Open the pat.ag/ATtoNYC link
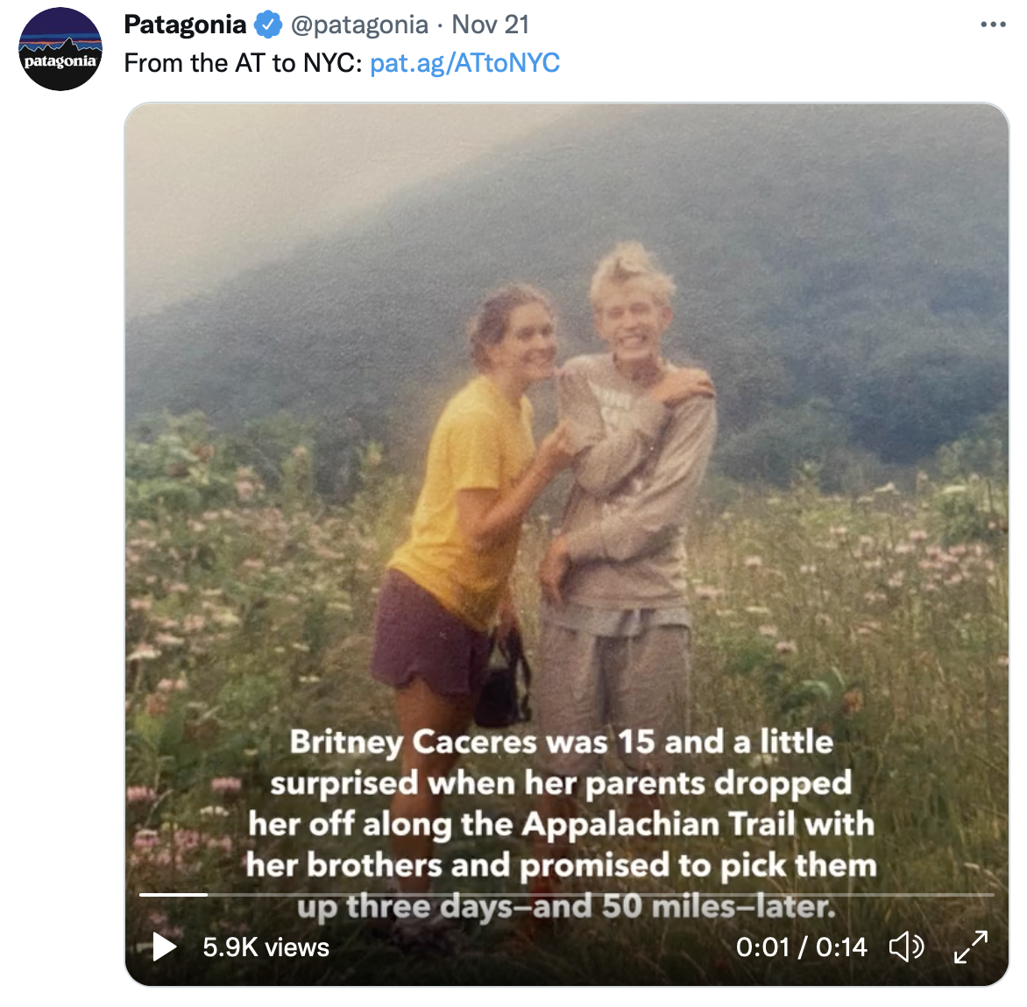Image resolution: width=1027 pixels, height=1007 pixels. [x=464, y=64]
